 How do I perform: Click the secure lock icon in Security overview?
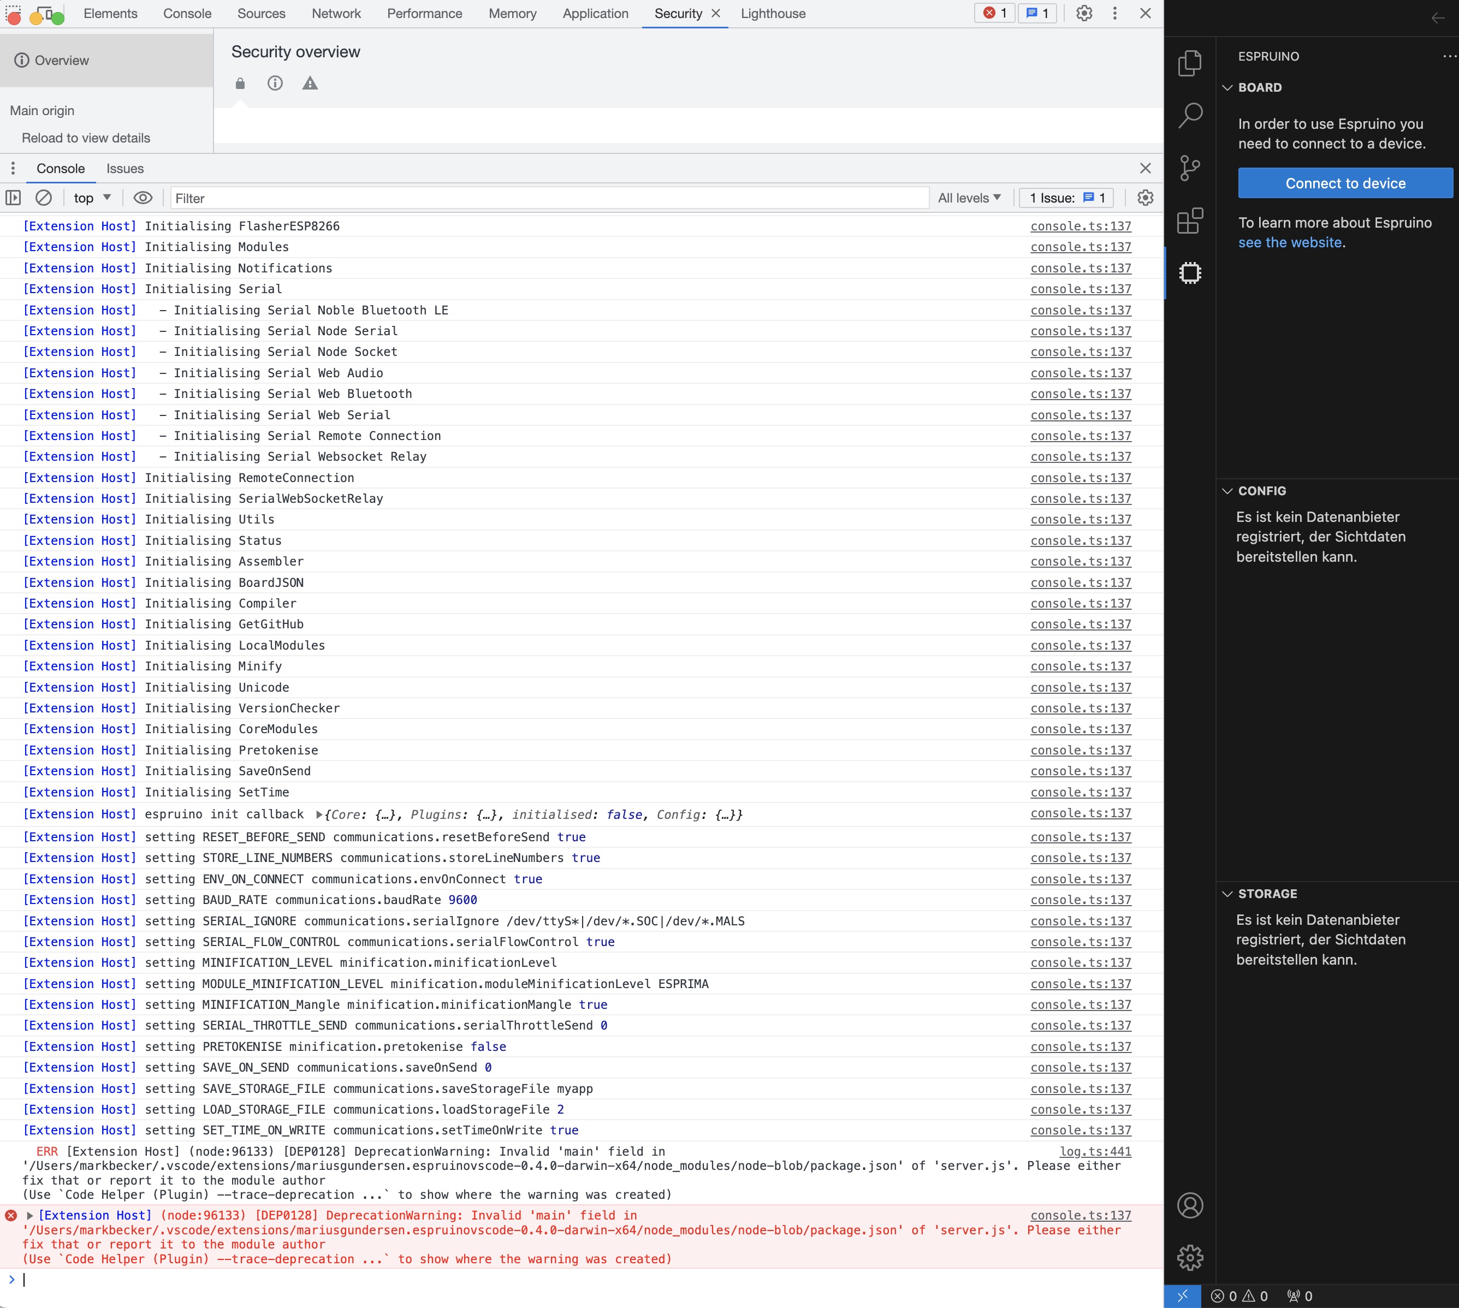point(240,84)
